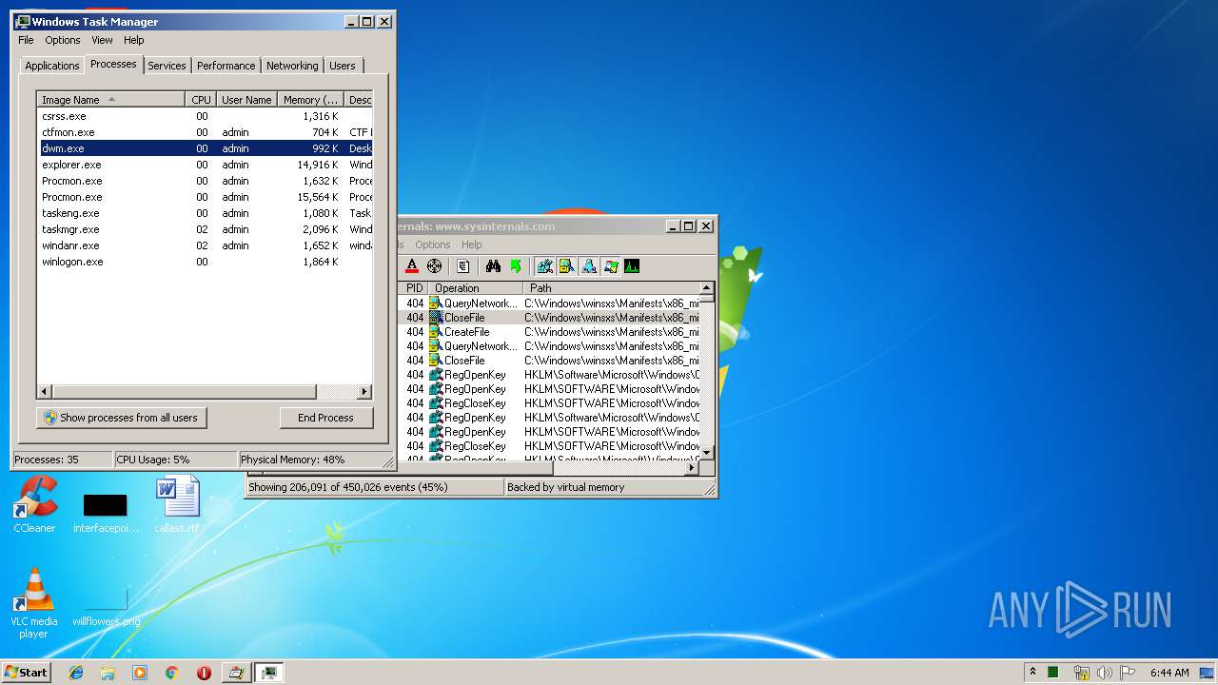Open the Options menu in Task Manager
The height and width of the screenshot is (685, 1218).
tap(63, 40)
